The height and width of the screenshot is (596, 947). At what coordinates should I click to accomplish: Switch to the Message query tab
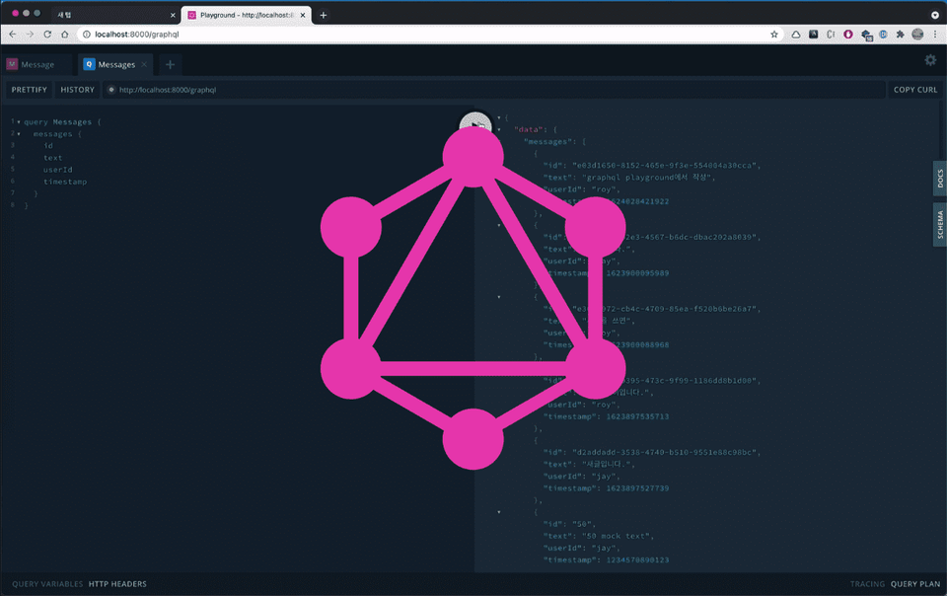pyautogui.click(x=36, y=64)
